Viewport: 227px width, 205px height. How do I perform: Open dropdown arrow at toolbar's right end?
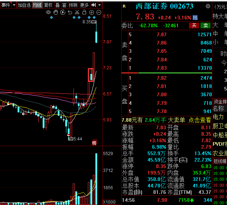tap(99, 5)
